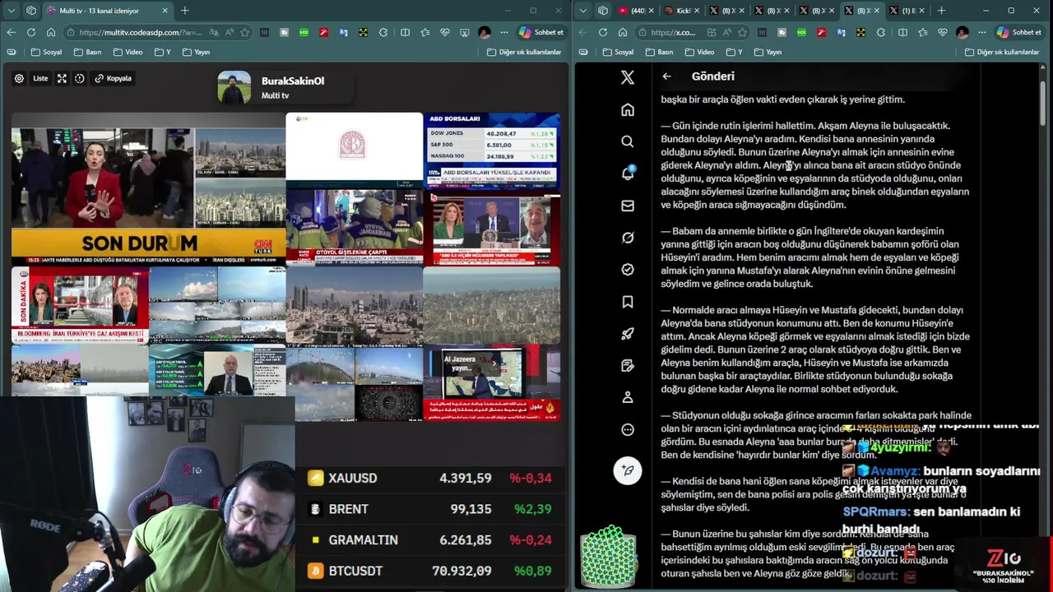Open X More circle icon
The height and width of the screenshot is (592, 1053).
(x=628, y=429)
